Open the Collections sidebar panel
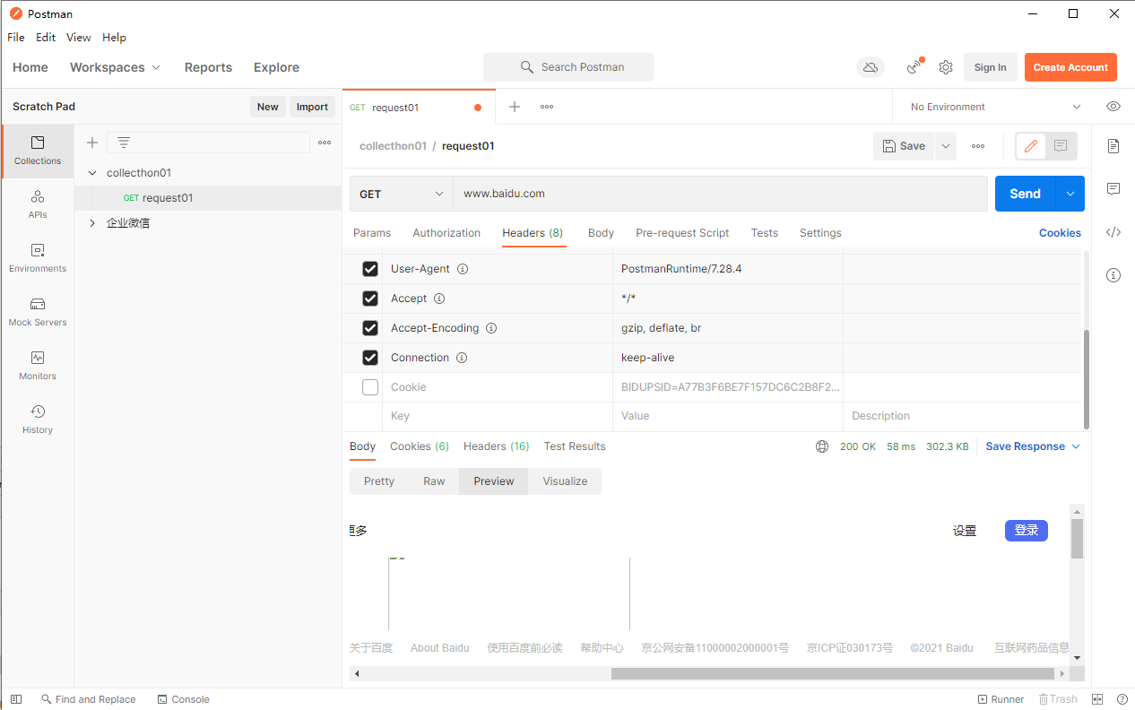 tap(38, 151)
